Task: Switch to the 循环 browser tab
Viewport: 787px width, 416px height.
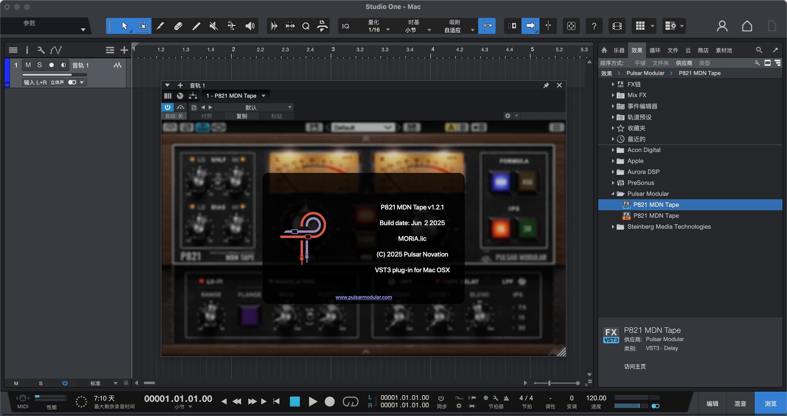Action: tap(655, 50)
